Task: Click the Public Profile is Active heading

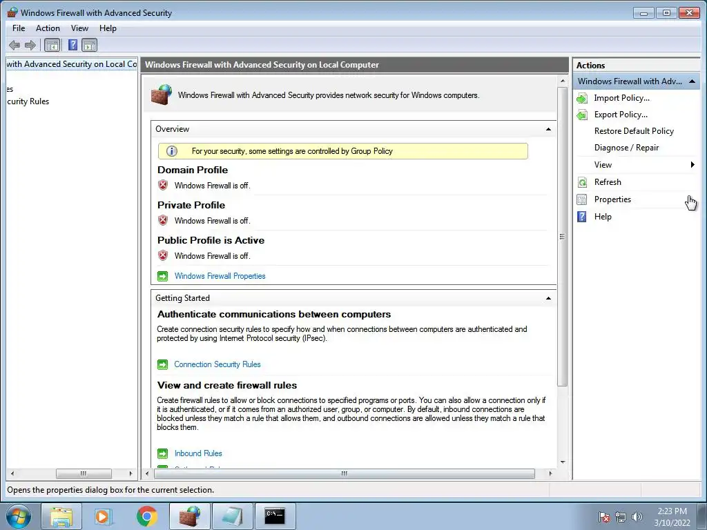Action: tap(211, 240)
